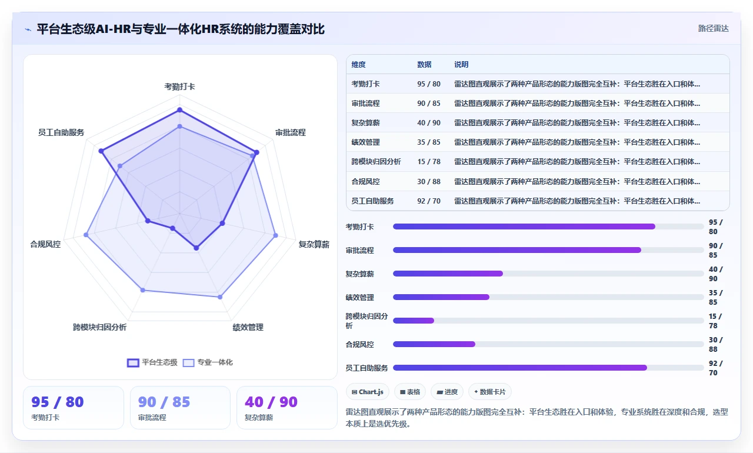
Task: Click the 考勤打卡 progress bar
Action: [548, 226]
